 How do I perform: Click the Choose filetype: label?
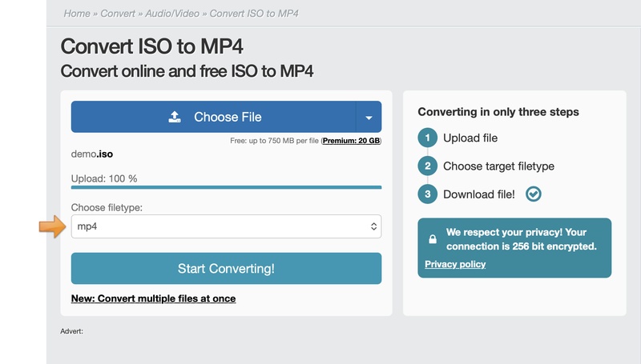coord(107,207)
